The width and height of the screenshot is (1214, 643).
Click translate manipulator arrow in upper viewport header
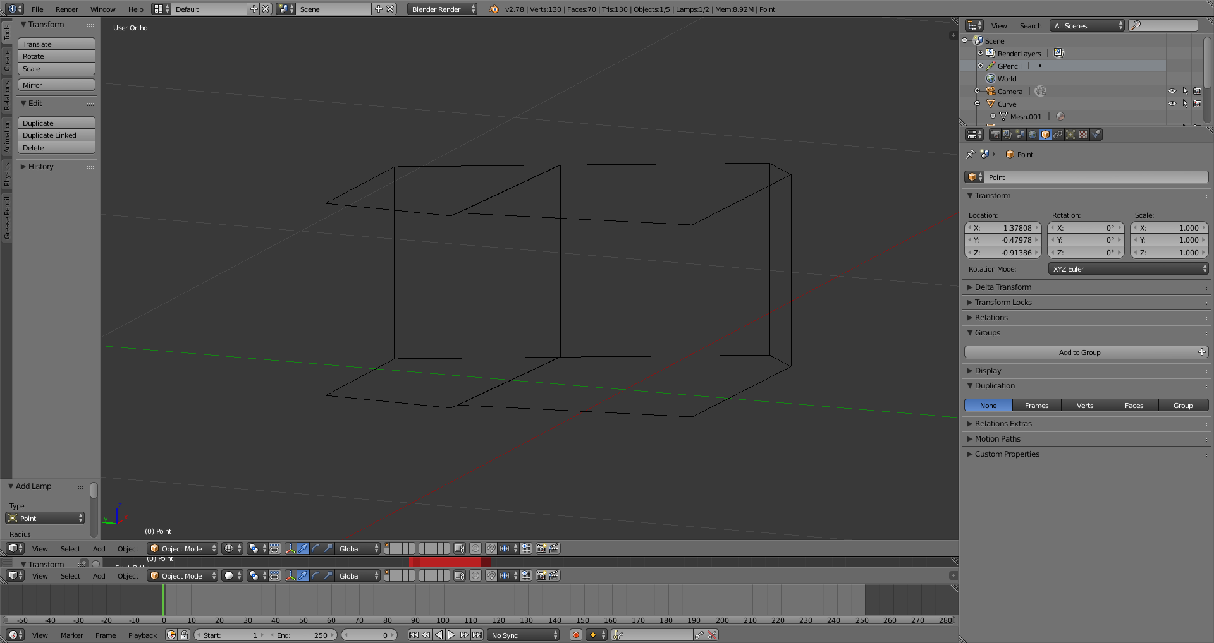(303, 548)
